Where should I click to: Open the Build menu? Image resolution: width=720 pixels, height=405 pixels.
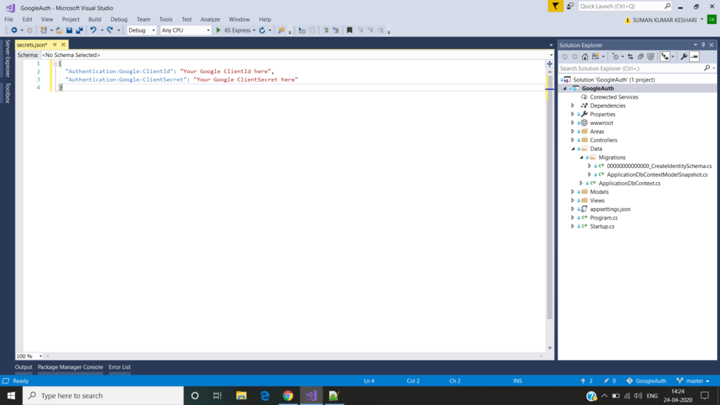coord(95,19)
